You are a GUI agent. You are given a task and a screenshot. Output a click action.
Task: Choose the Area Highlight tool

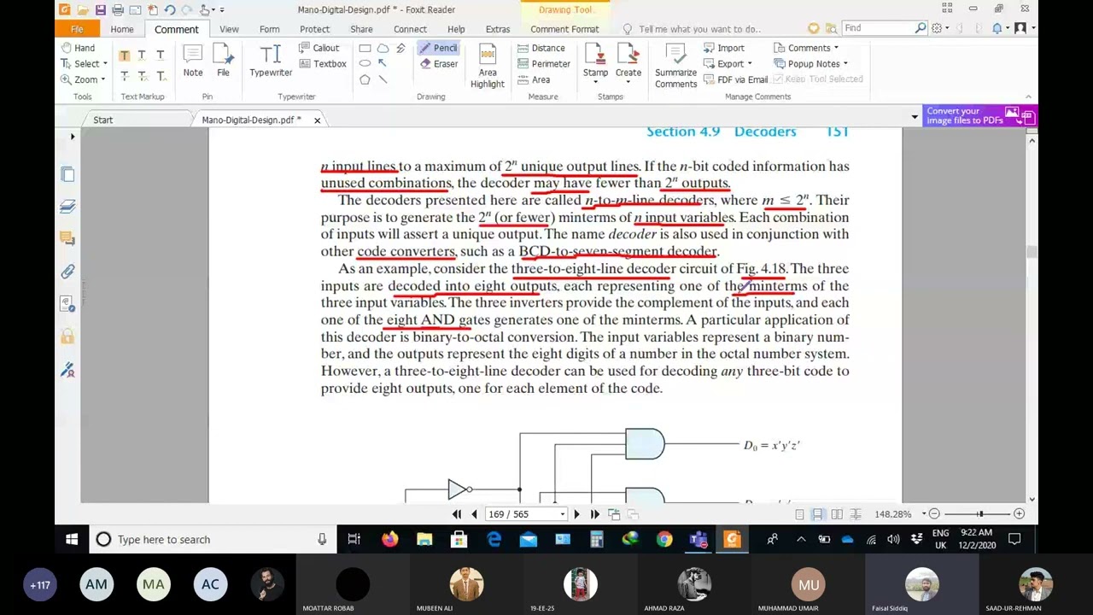[x=488, y=66]
